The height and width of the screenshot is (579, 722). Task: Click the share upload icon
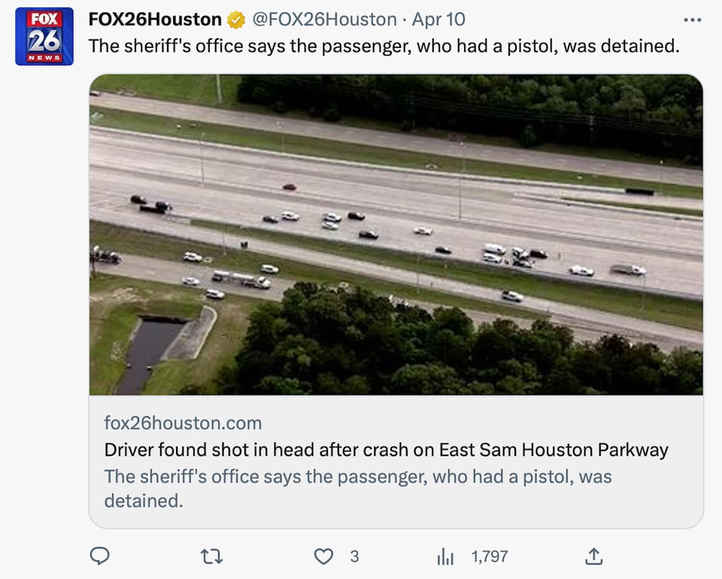pos(594,556)
